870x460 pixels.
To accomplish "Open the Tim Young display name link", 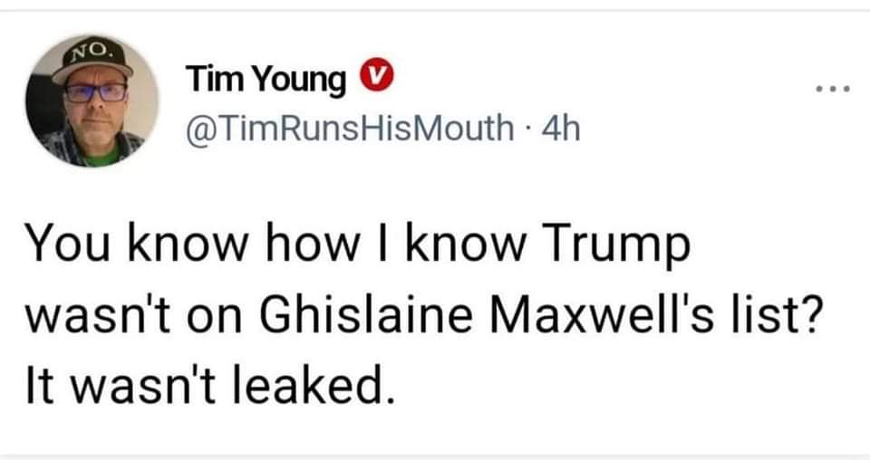I will click(266, 81).
